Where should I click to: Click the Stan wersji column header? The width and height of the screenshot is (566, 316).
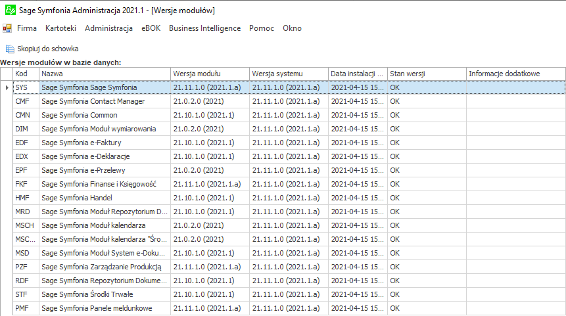pos(425,74)
